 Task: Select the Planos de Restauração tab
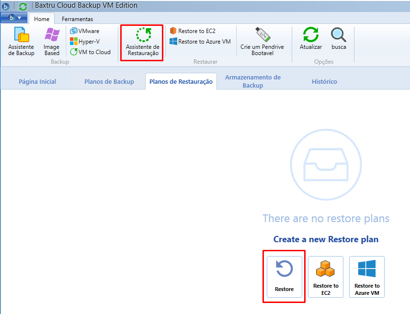coord(181,81)
